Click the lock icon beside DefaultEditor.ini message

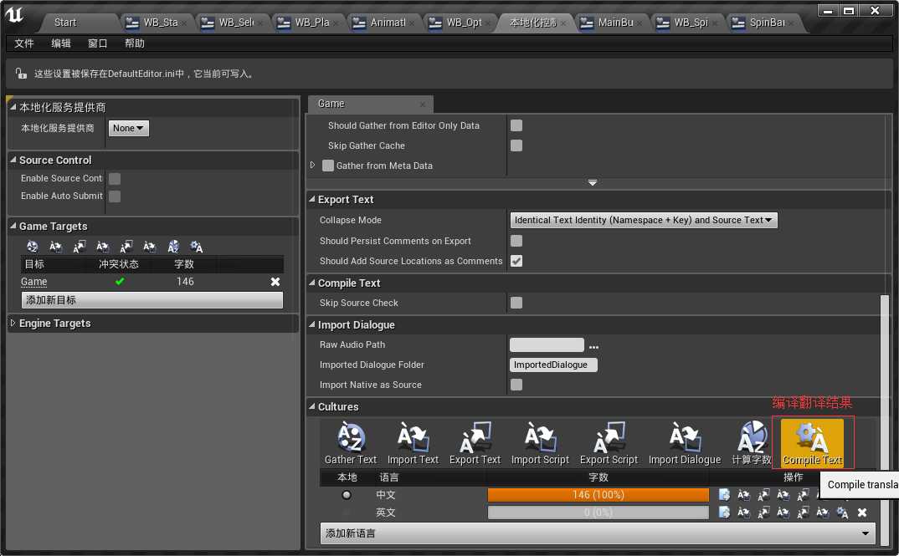(21, 74)
